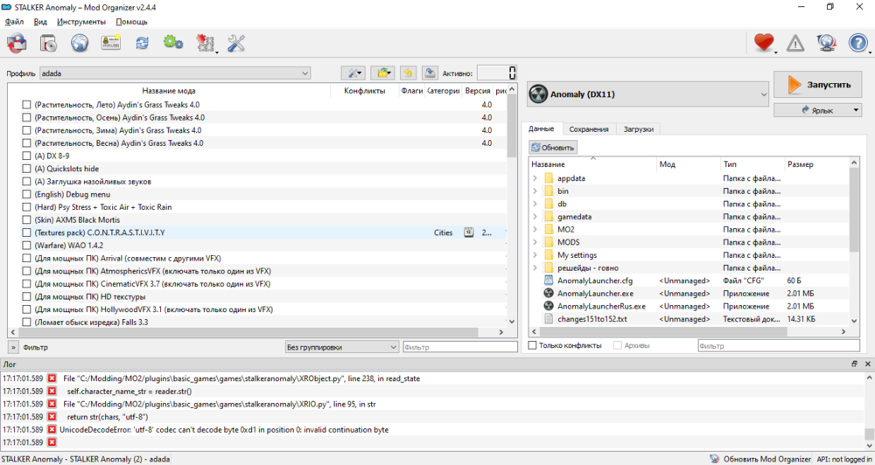Click Install Mod from archive icon
This screenshot has width=875, height=465.
(48, 43)
